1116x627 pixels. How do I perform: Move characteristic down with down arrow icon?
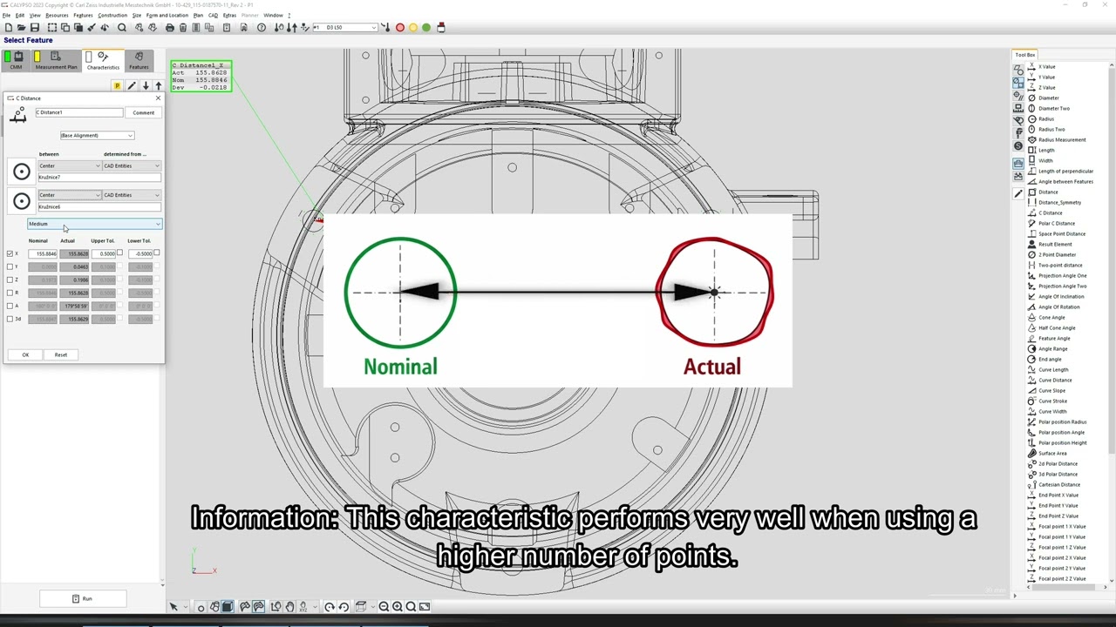145,86
